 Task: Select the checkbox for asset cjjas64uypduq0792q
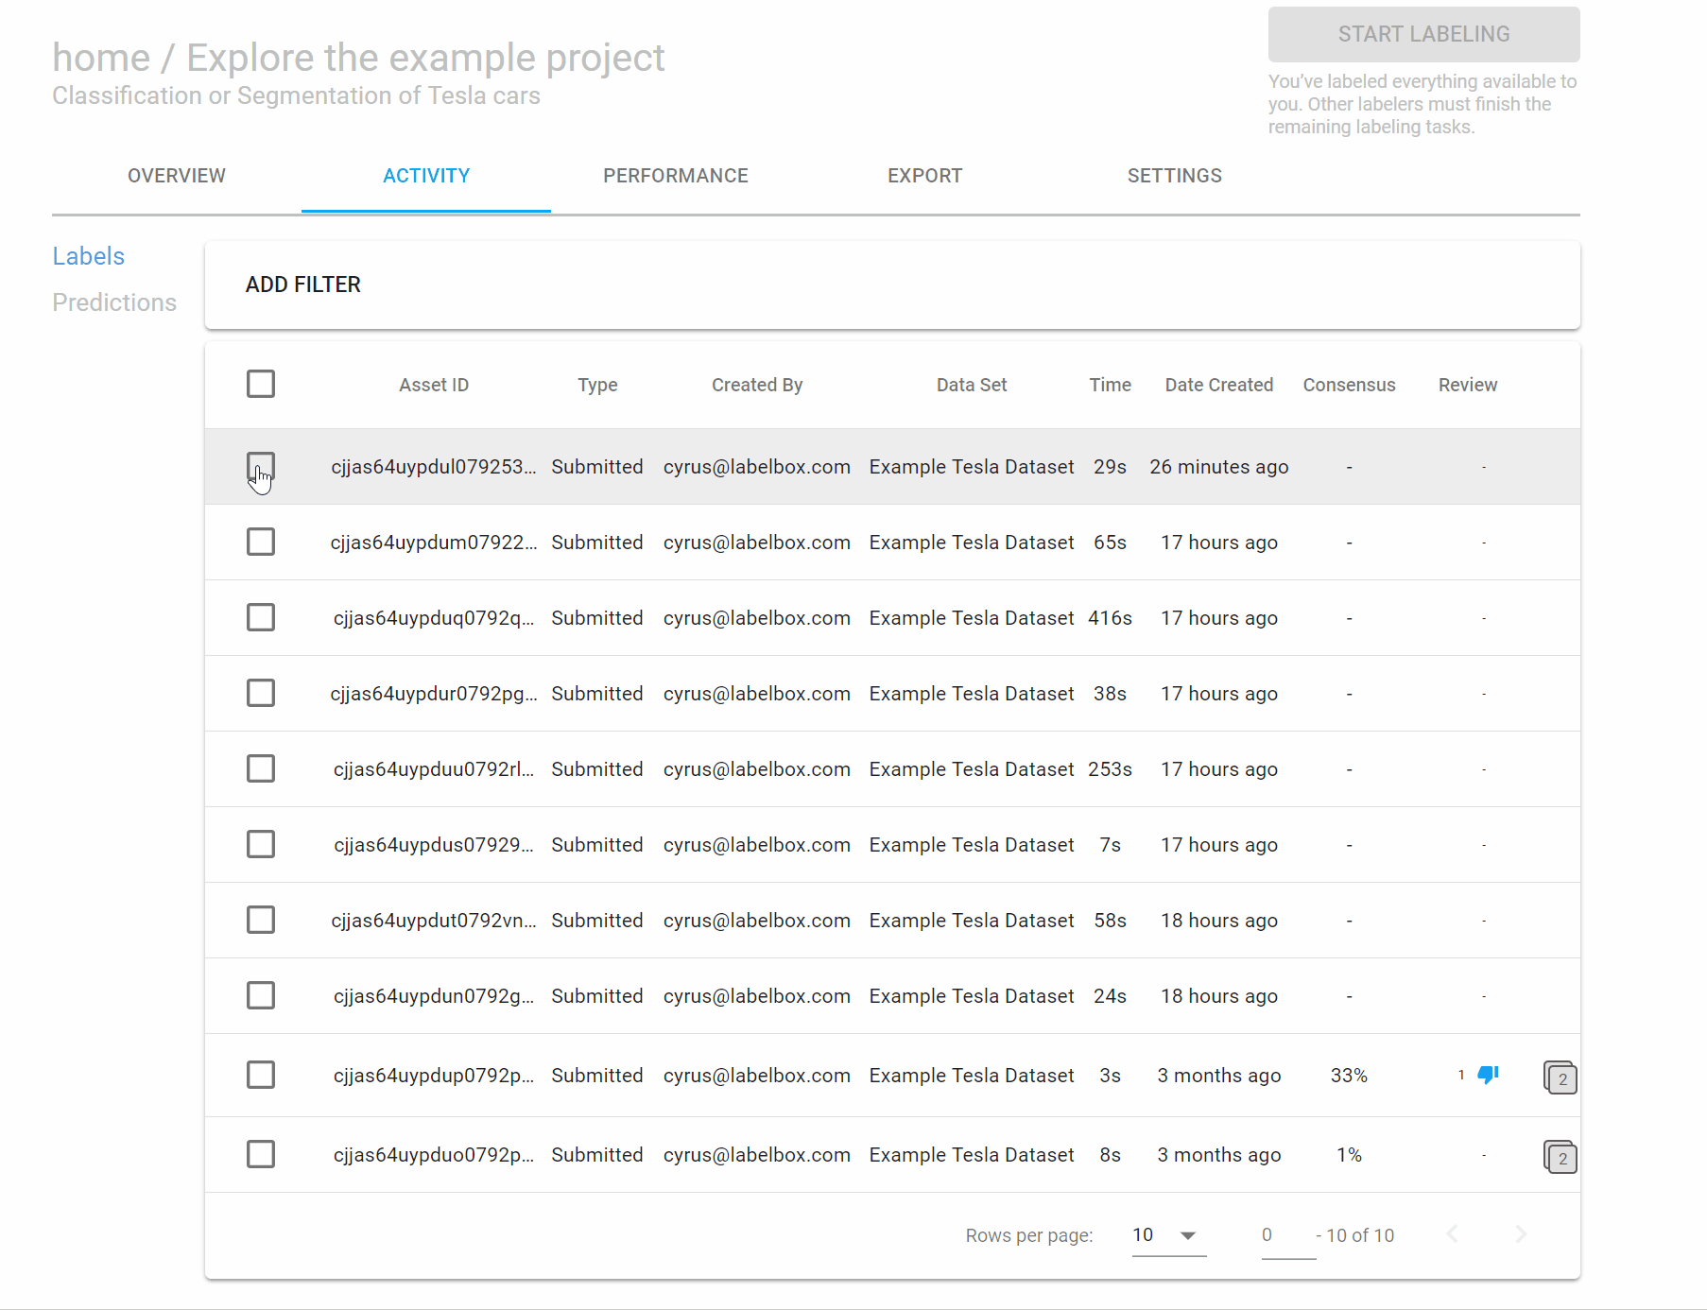[x=261, y=617]
